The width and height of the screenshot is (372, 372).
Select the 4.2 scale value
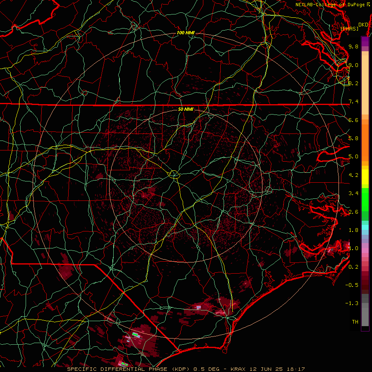[353, 175]
